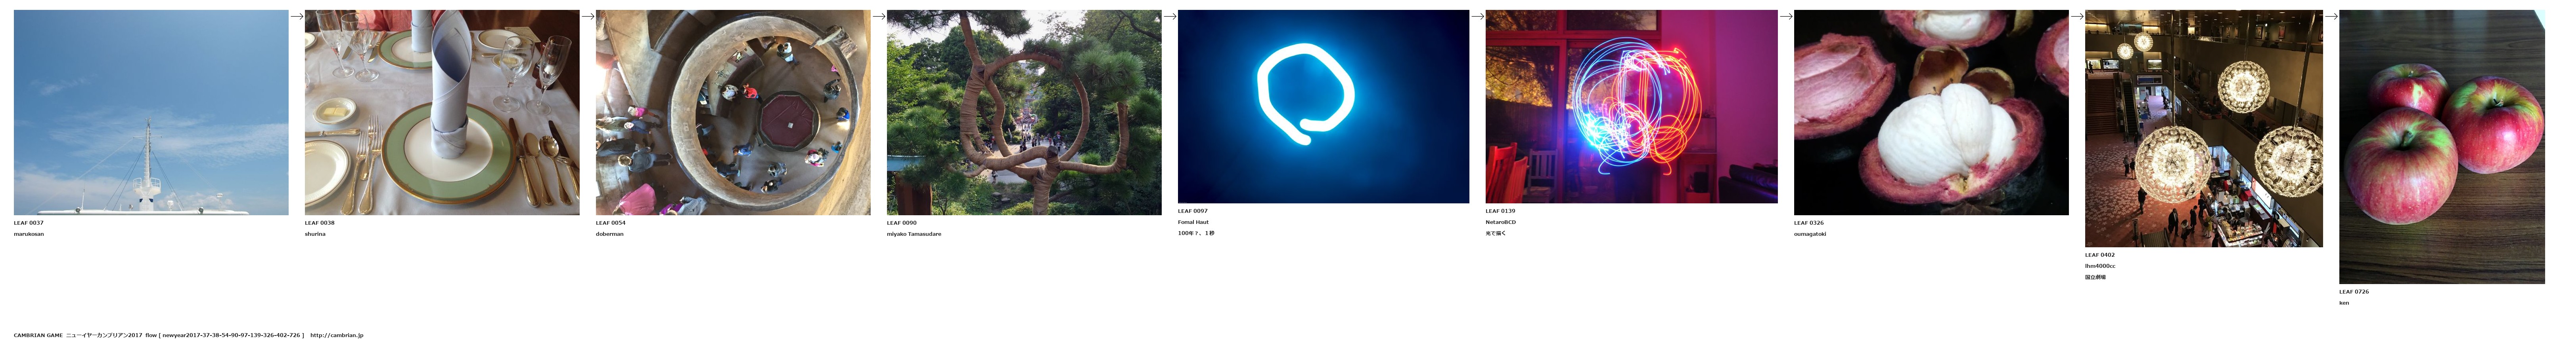
Task: Click the arrow before the mangosteen photo
Action: click(x=1785, y=16)
